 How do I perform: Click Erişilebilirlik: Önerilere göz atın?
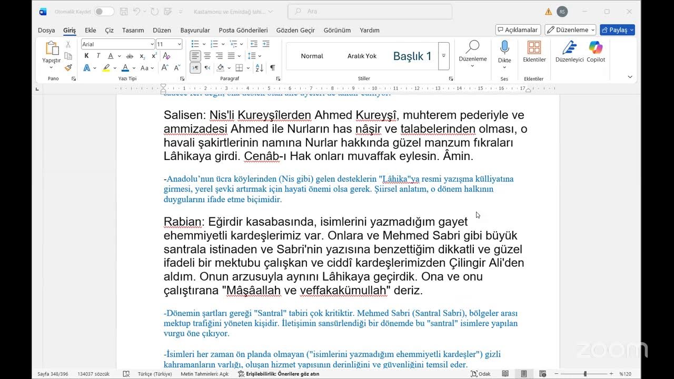click(278, 374)
